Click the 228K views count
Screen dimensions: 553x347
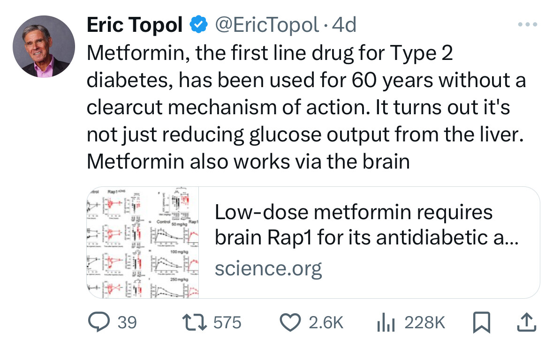point(425,322)
